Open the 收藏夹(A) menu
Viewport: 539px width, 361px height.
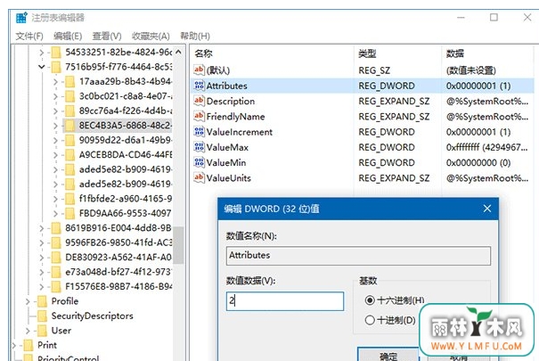tap(151, 36)
